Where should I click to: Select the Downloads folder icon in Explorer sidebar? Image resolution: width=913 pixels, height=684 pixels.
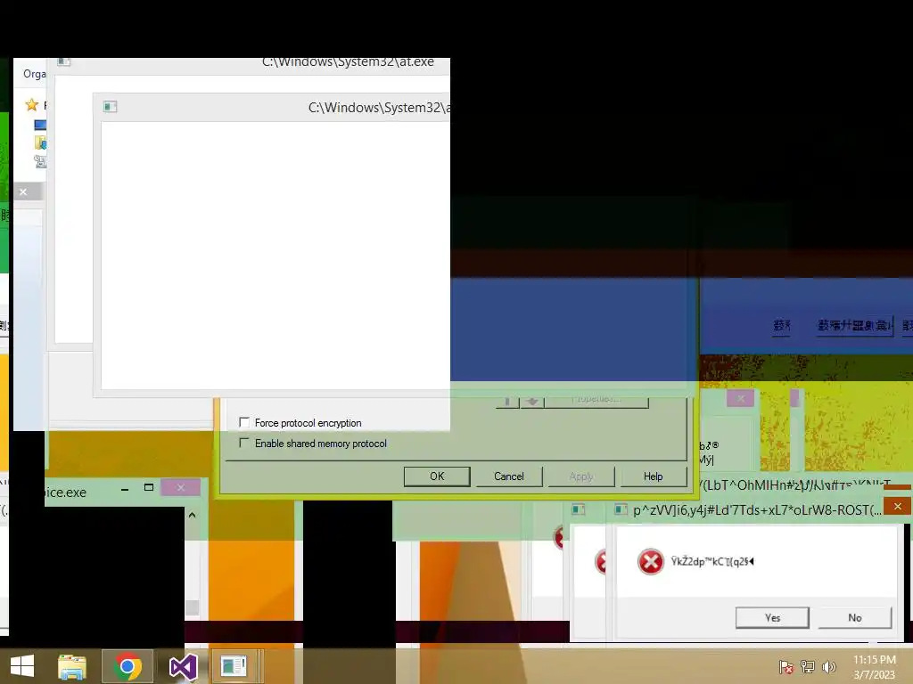pos(40,142)
